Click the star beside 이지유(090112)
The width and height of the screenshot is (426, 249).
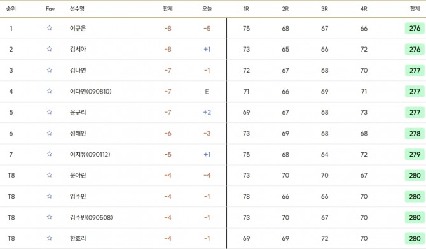49,154
